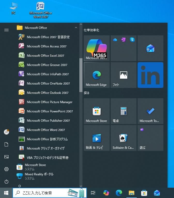Screen dimensions: 174x198
Task: Click the ここに入力して検索 search box
Action: tap(39, 193)
